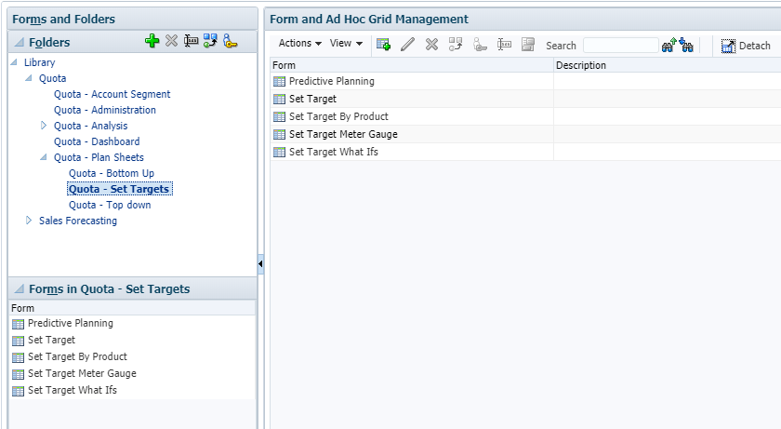
Task: Open the Actions menu
Action: (299, 44)
